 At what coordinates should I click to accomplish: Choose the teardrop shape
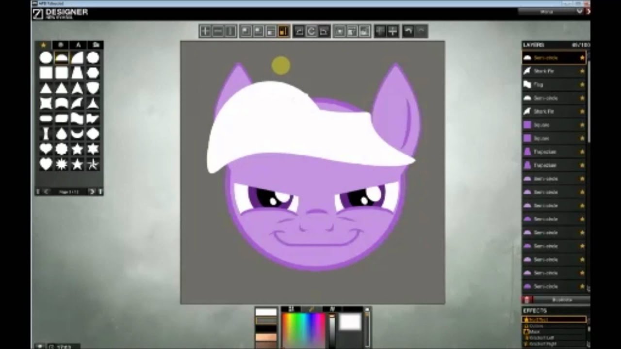(x=62, y=134)
